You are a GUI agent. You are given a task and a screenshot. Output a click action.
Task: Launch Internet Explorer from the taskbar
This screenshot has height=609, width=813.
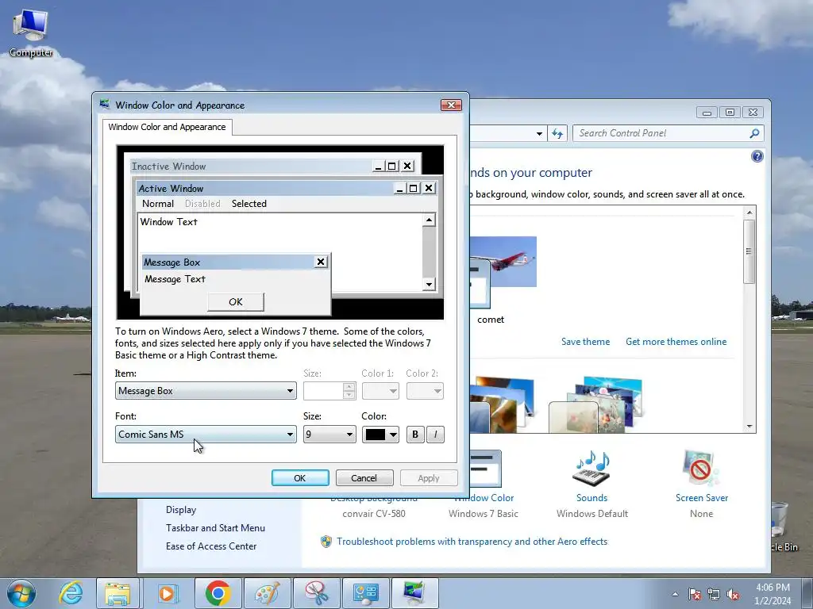coord(71,593)
